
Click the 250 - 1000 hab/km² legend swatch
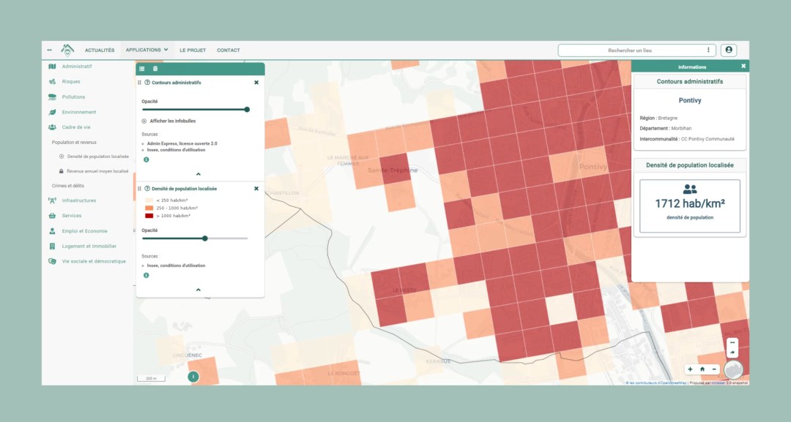(x=149, y=208)
